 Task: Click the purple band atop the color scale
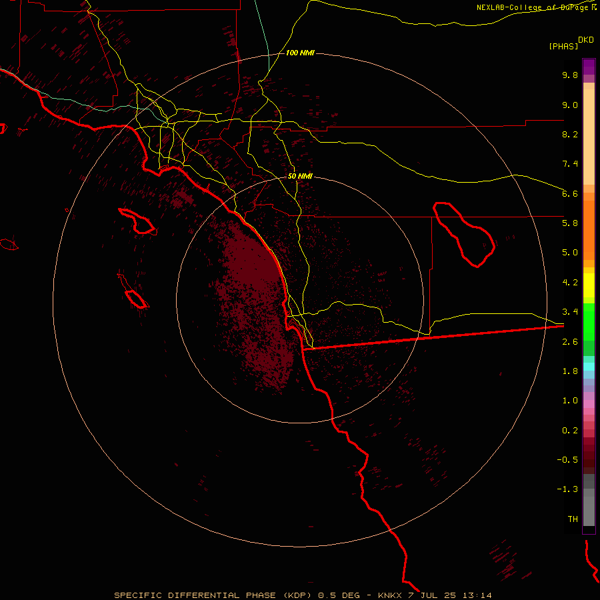[589, 67]
